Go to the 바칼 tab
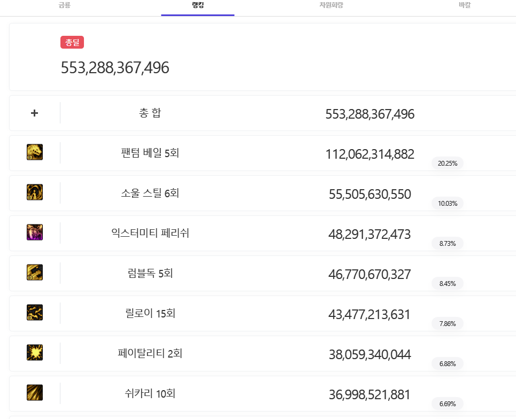 [x=465, y=5]
